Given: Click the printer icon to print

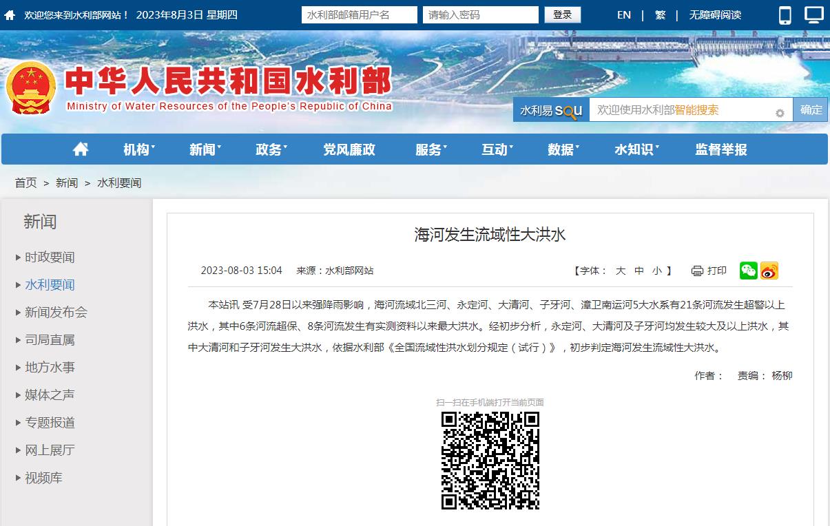Looking at the screenshot, I should pyautogui.click(x=697, y=271).
